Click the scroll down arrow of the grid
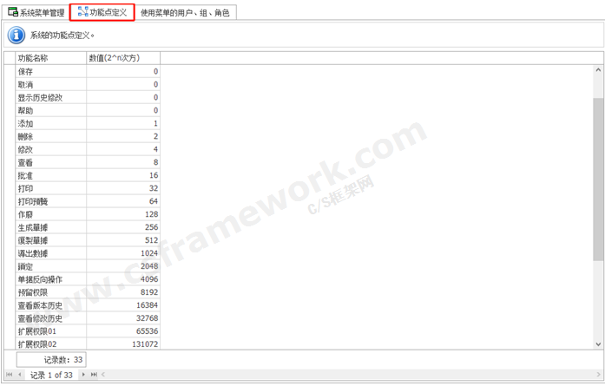This screenshot has width=605, height=386. click(598, 344)
